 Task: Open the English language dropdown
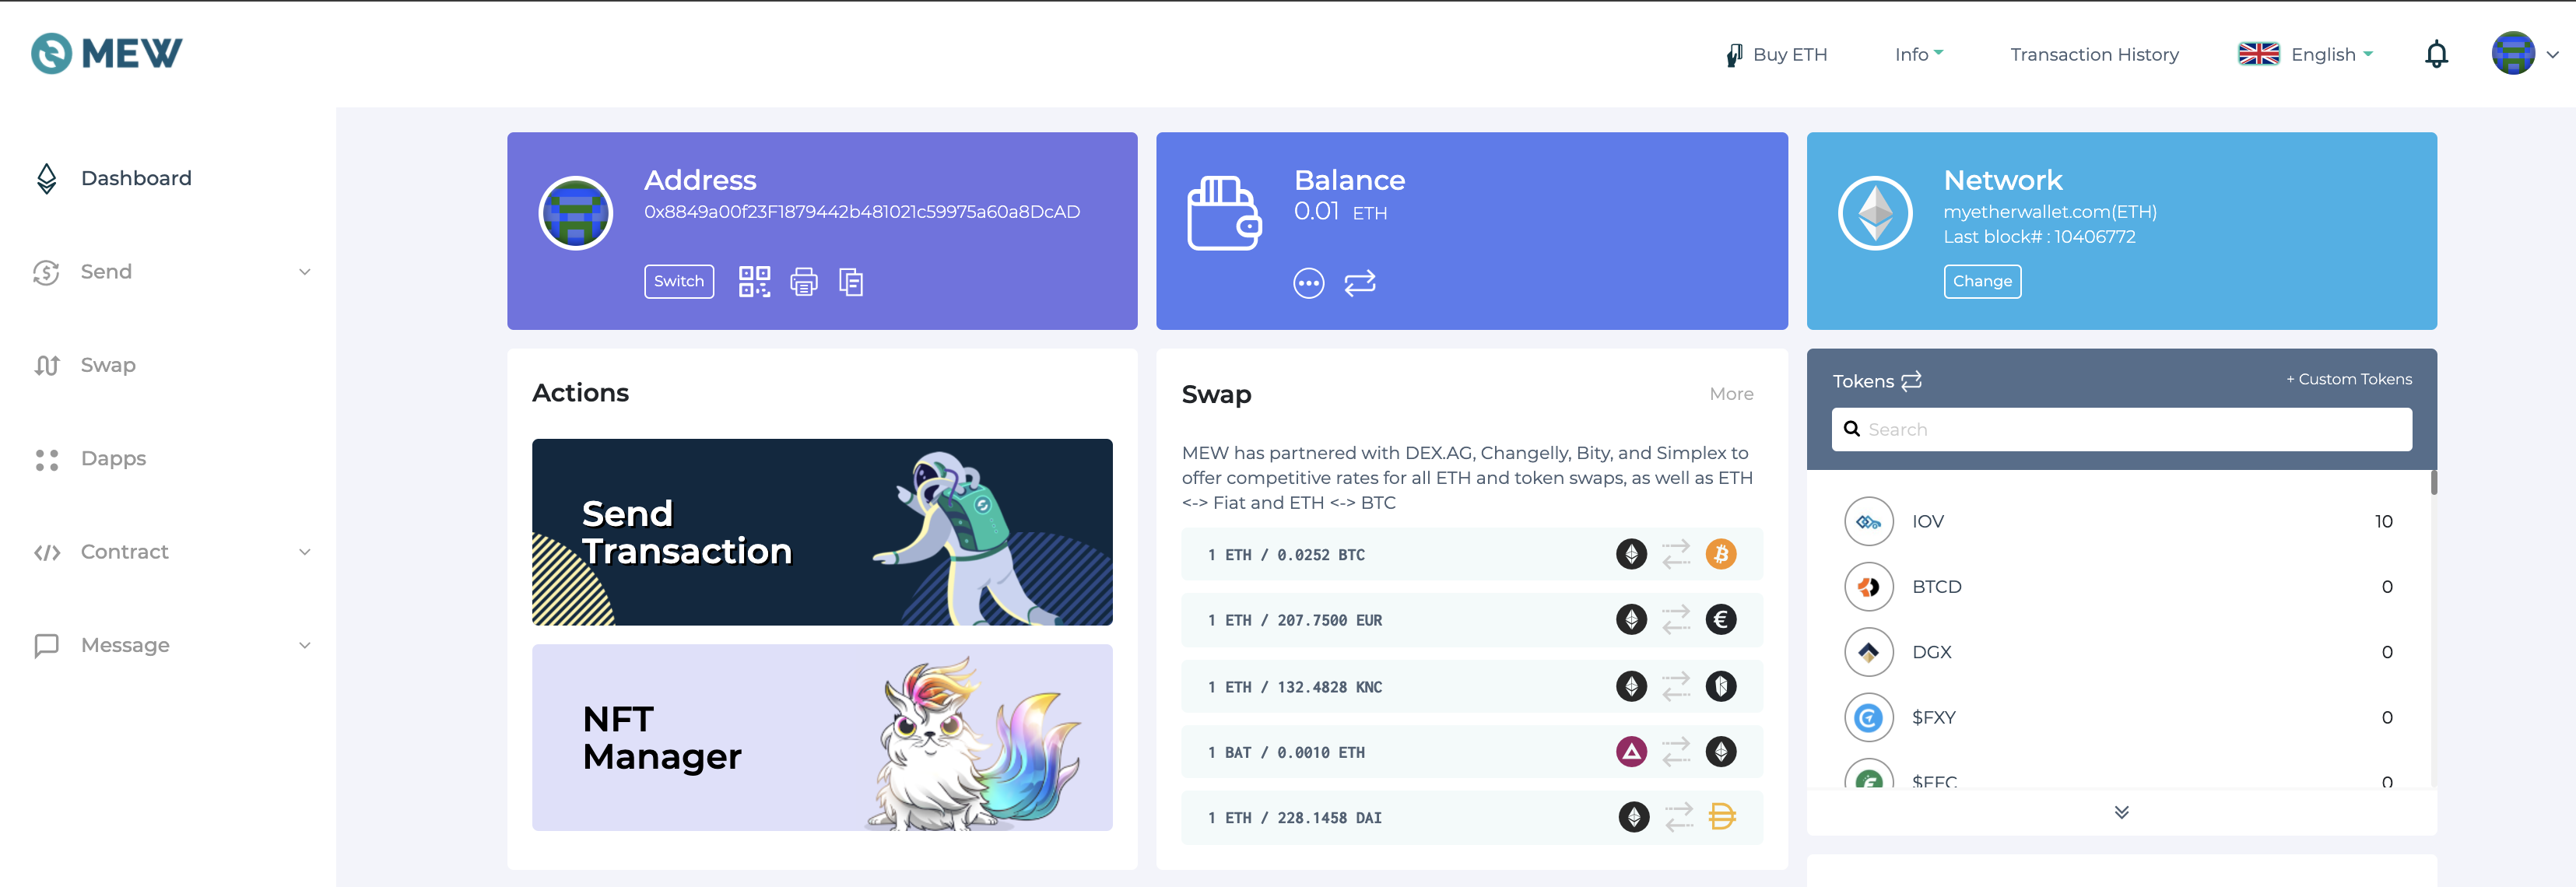coord(2305,55)
